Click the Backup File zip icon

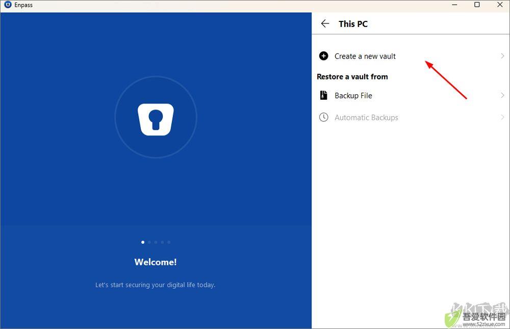[324, 95]
